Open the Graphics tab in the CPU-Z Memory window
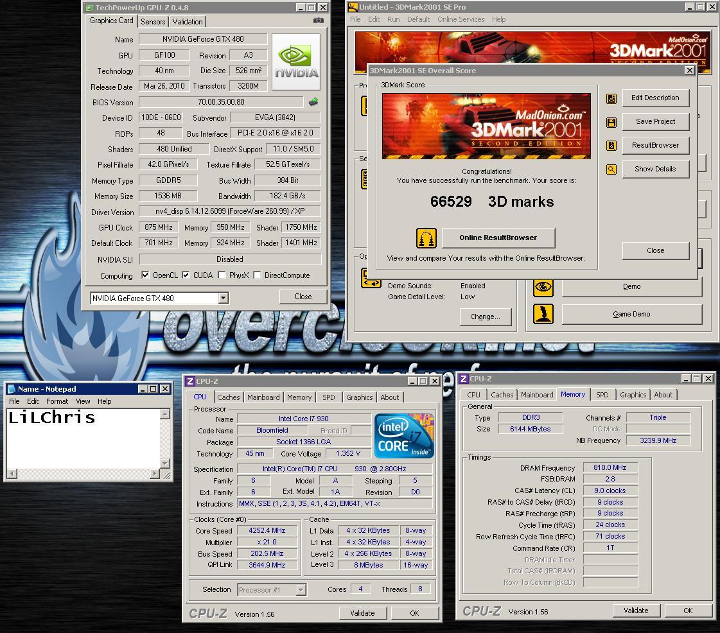Viewport: 720px width, 633px height. coord(633,395)
